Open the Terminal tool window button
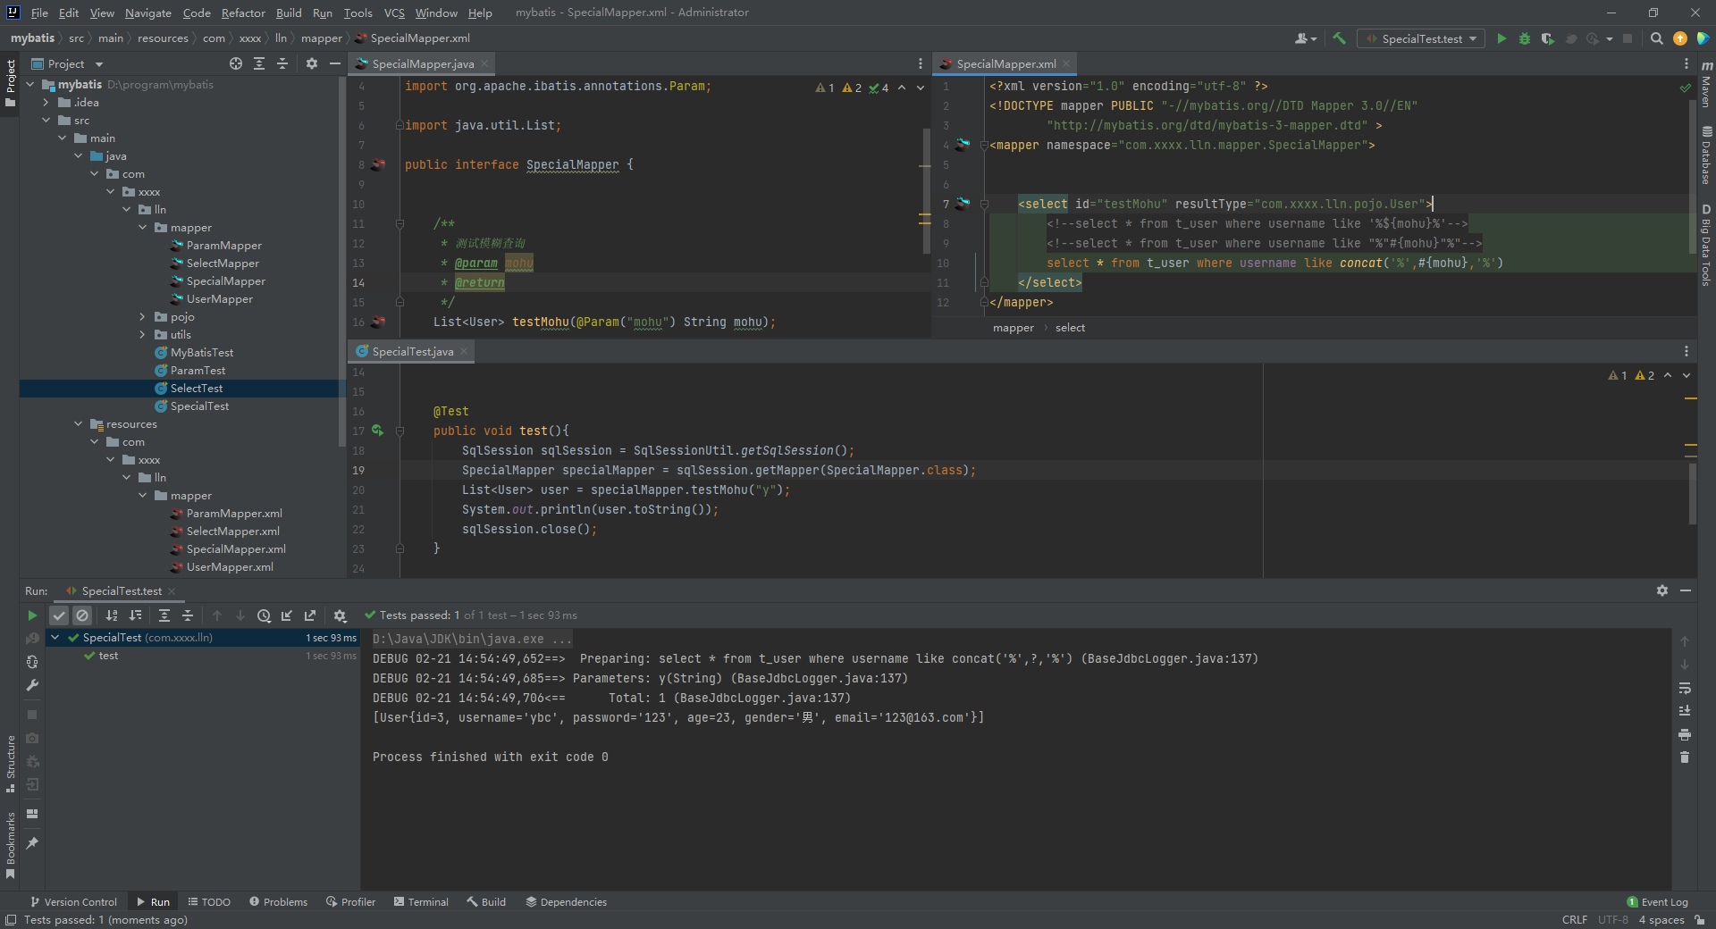This screenshot has width=1716, height=929. tap(421, 902)
